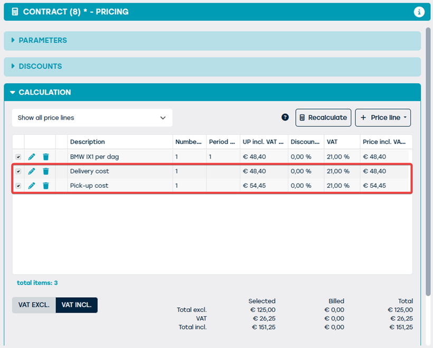Sort by the Description column header
Viewport: 433px width, 348px height.
pos(120,142)
